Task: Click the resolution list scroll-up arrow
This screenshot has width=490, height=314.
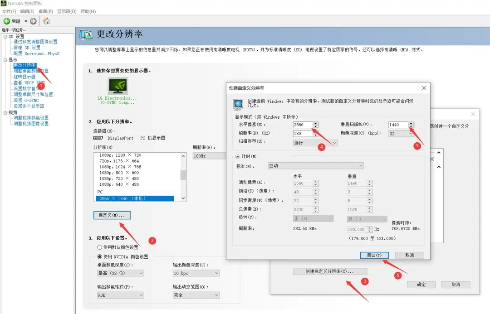Action: [x=183, y=156]
